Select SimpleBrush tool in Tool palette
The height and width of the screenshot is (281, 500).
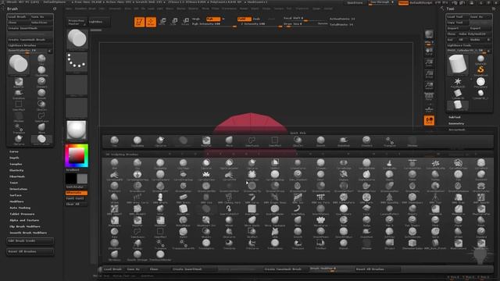[x=480, y=70]
